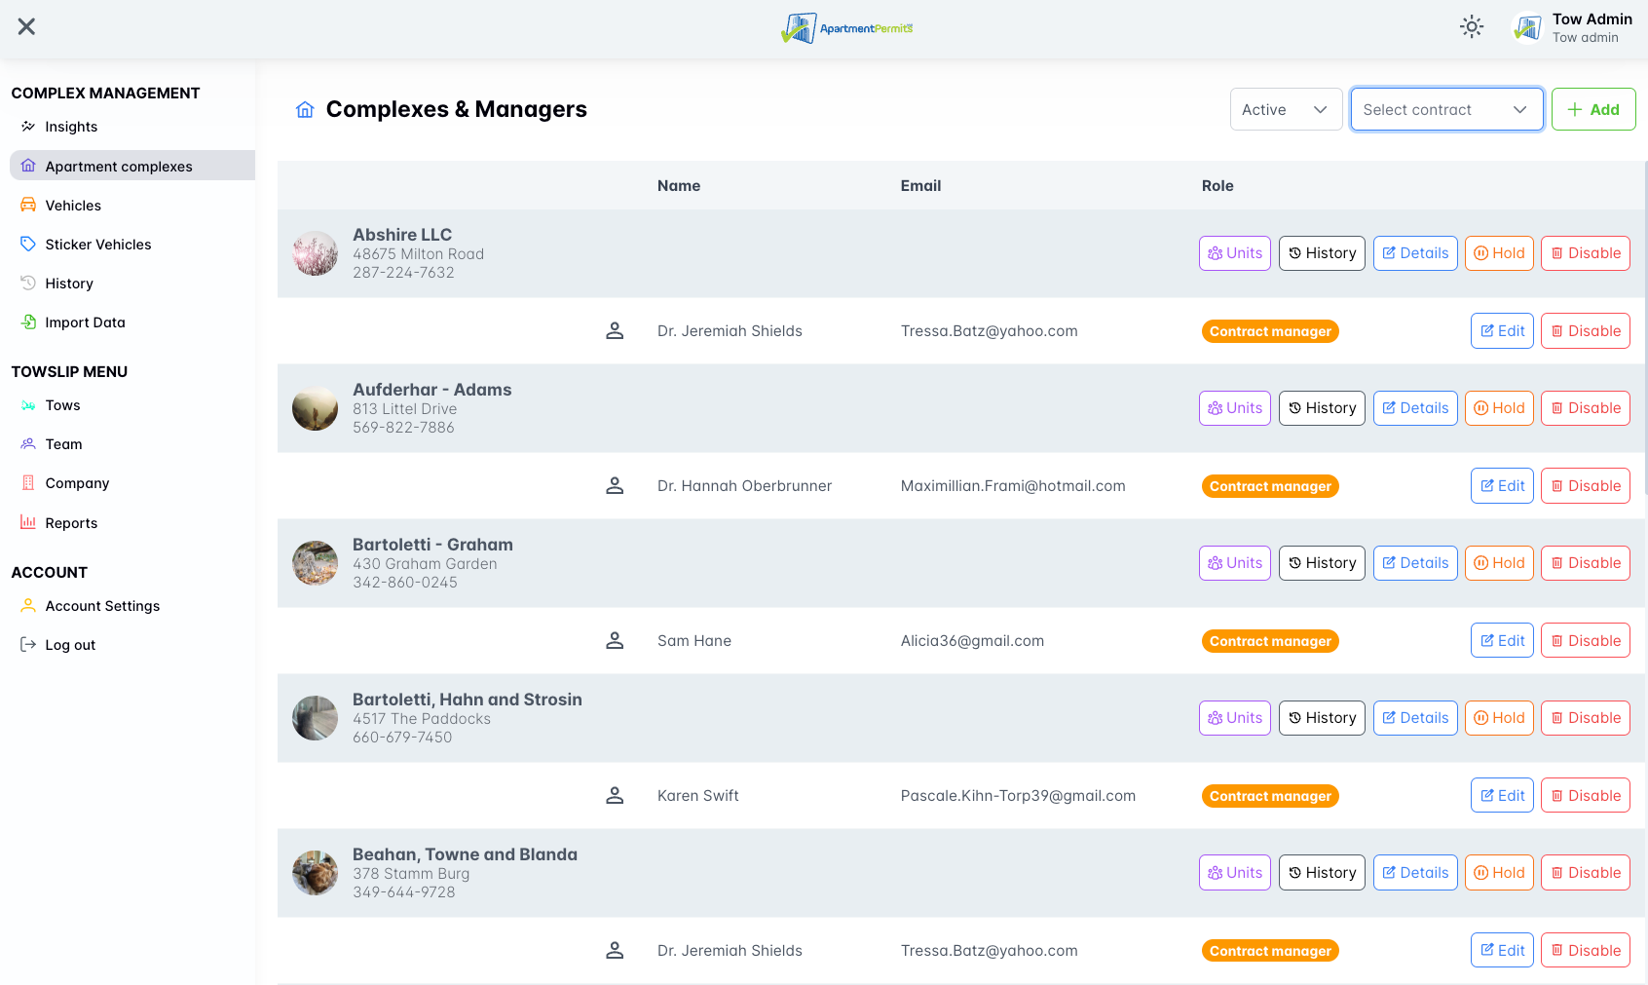The width and height of the screenshot is (1648, 985).
Task: Disable the Beahan, Towne and Blanda complex
Action: (1585, 873)
